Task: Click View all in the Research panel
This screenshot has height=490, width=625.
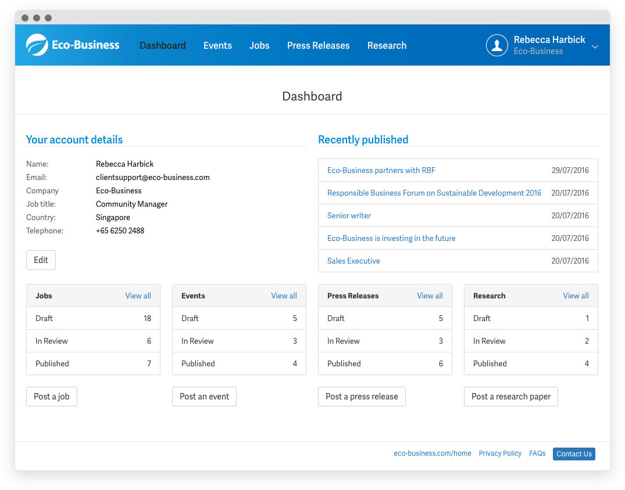Action: click(576, 296)
